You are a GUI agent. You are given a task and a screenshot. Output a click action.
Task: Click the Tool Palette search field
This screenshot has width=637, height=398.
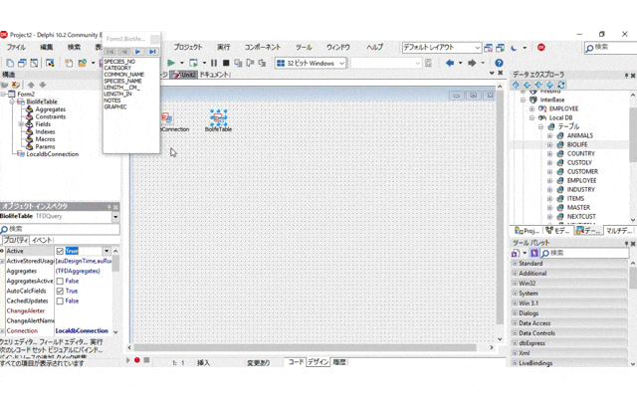(584, 253)
